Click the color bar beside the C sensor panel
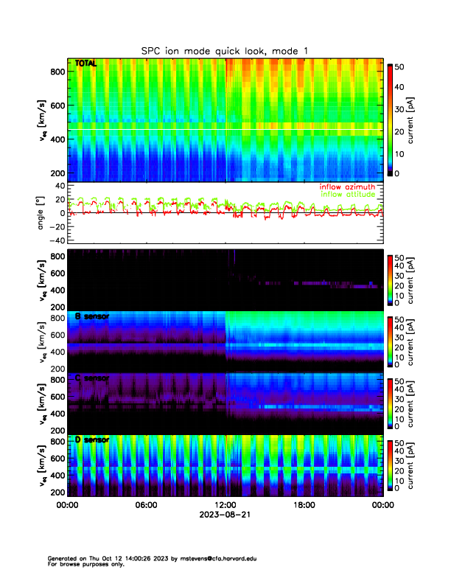451x584 pixels. click(391, 403)
